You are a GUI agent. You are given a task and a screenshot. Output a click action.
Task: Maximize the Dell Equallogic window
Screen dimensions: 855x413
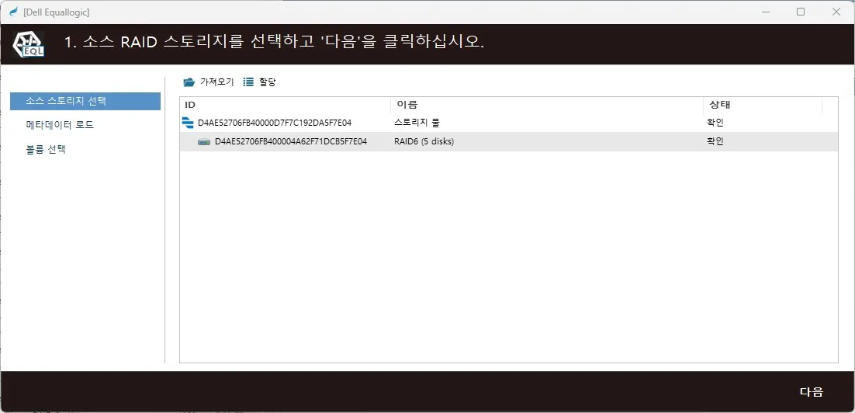[x=801, y=12]
